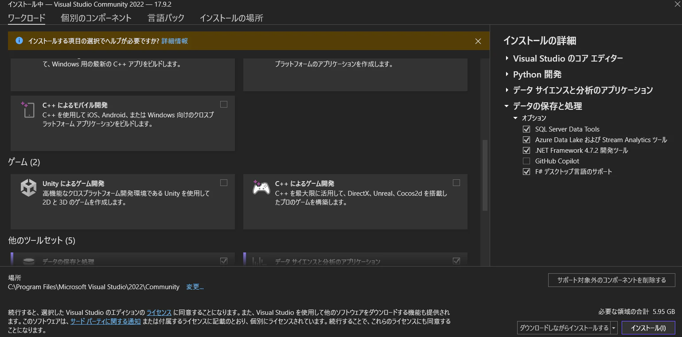682x337 pixels.
Task: Check the Unity によるゲーム開発 workload checkbox
Action: [x=224, y=183]
